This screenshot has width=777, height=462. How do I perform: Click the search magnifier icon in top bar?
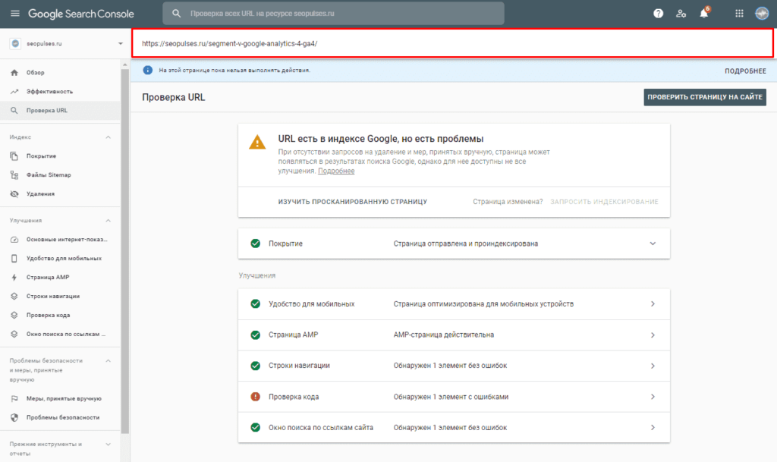tap(176, 14)
